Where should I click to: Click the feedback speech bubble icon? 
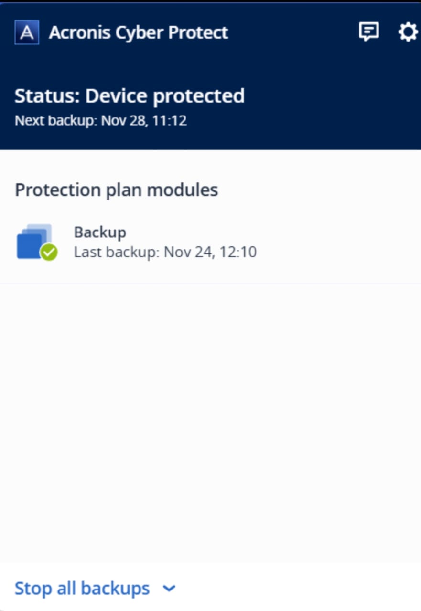[368, 32]
